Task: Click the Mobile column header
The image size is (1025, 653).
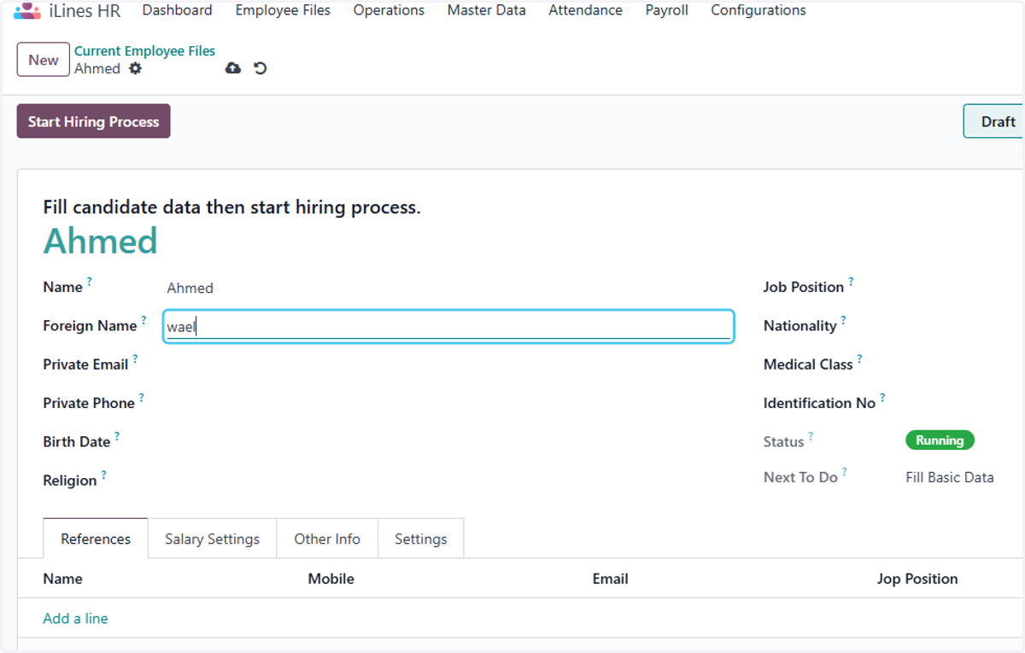Action: [x=331, y=579]
